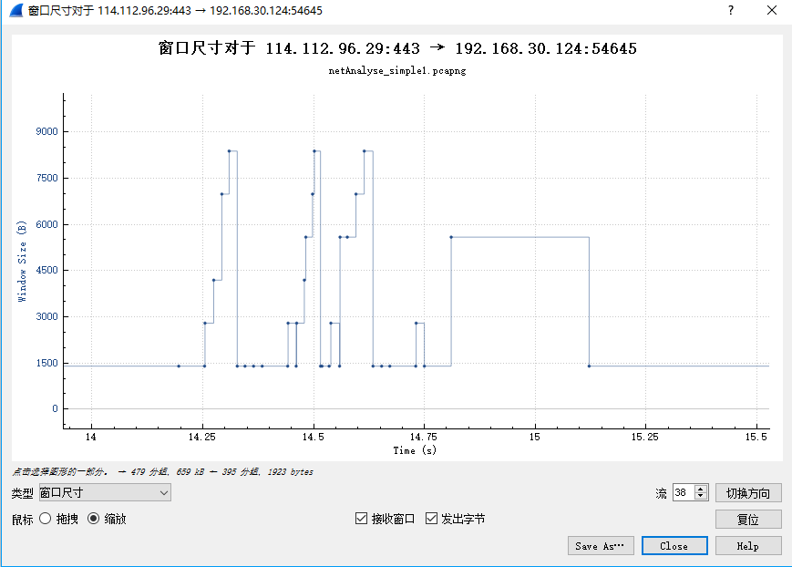792x567 pixels.
Task: Select the 缩放 mouse radio button
Action: [94, 519]
